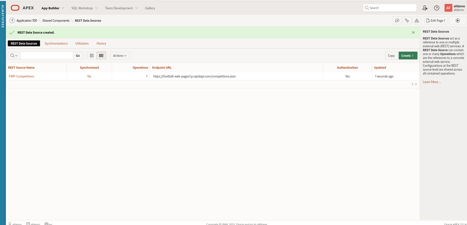Expand search filter options arrow
The image size is (467, 225).
point(16,55)
